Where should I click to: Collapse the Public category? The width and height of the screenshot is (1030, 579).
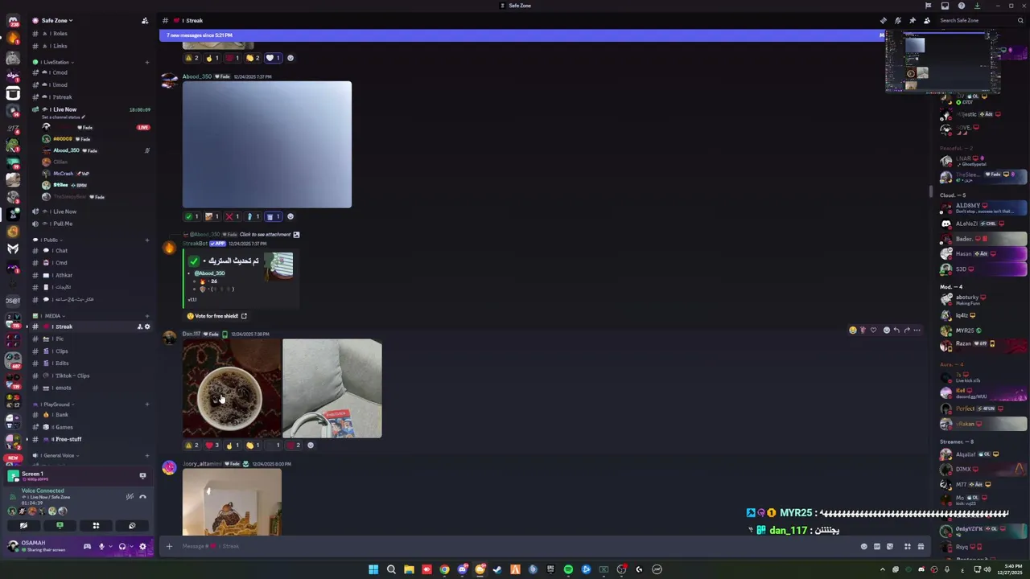click(50, 240)
